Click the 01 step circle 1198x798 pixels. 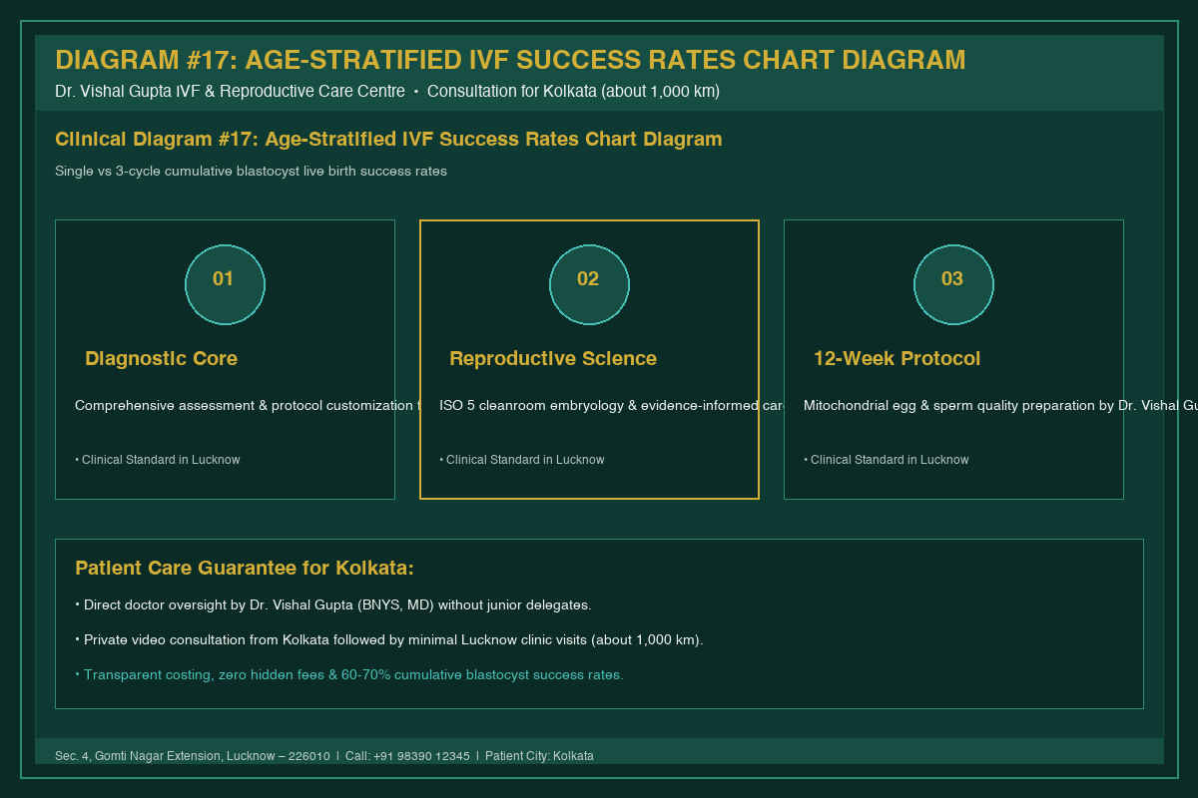coord(225,284)
